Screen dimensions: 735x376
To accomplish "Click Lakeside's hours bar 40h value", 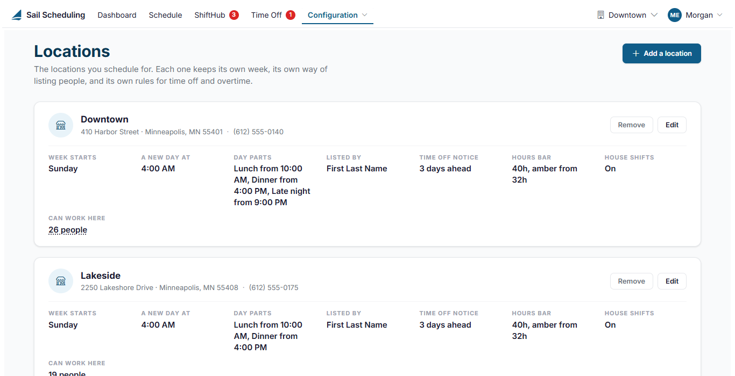I will [x=545, y=330].
